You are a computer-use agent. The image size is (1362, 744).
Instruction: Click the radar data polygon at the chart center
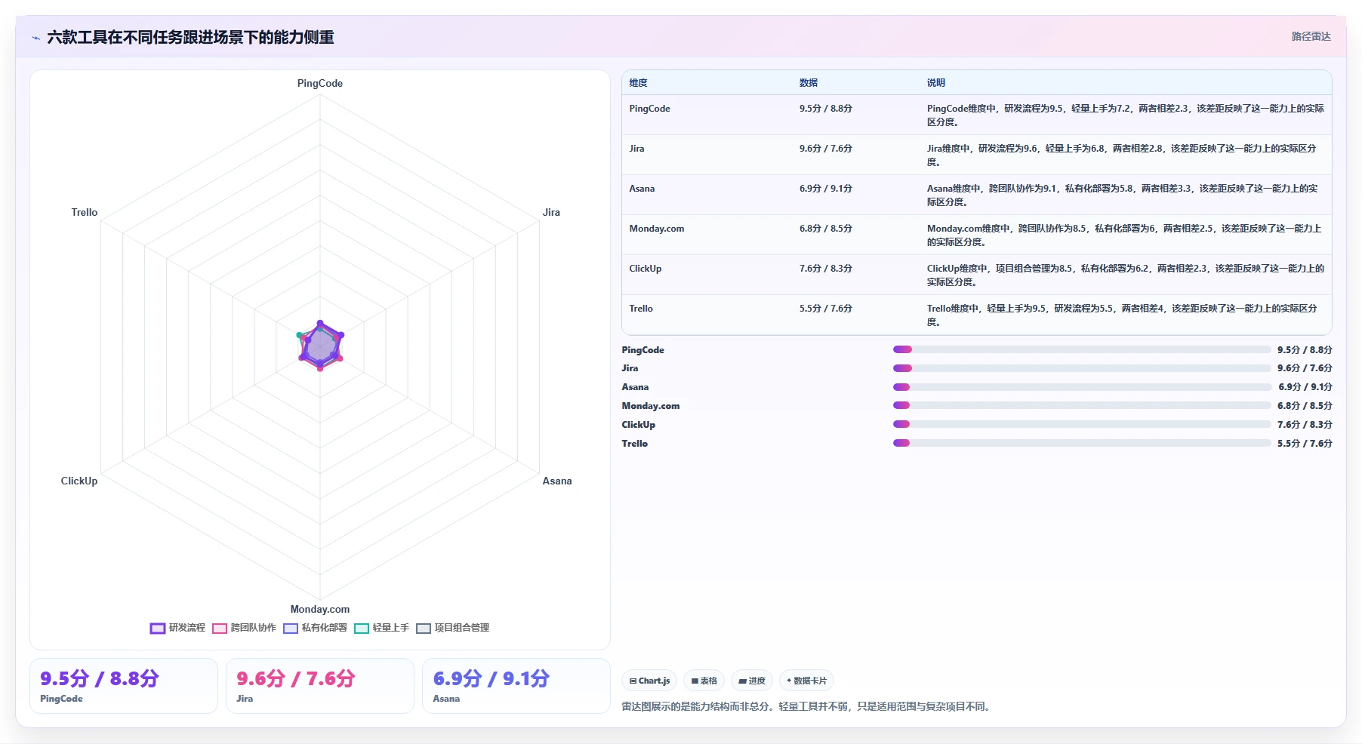pos(321,346)
